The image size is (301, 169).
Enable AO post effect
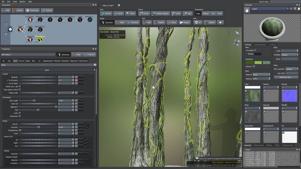click(x=198, y=23)
